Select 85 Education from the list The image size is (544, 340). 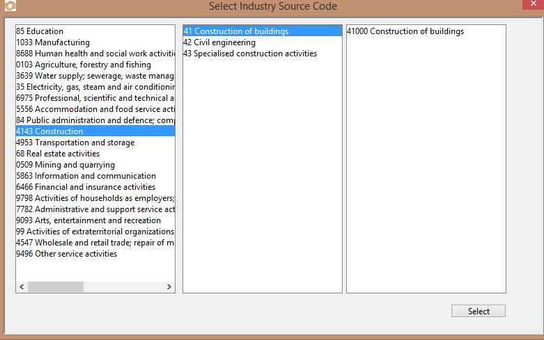pyautogui.click(x=40, y=31)
